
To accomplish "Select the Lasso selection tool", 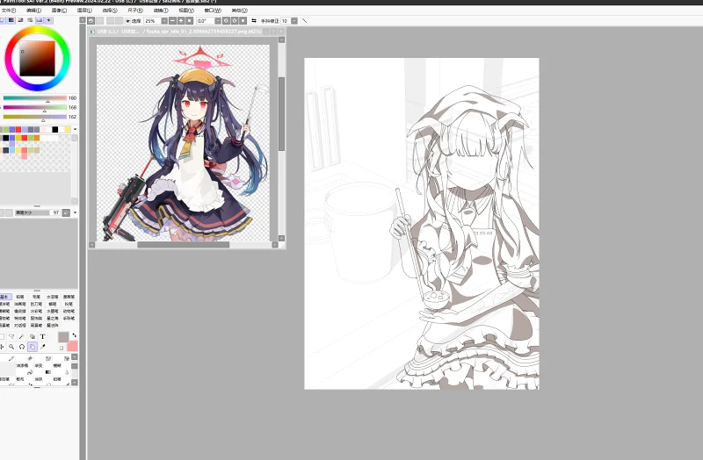I will (x=11, y=336).
